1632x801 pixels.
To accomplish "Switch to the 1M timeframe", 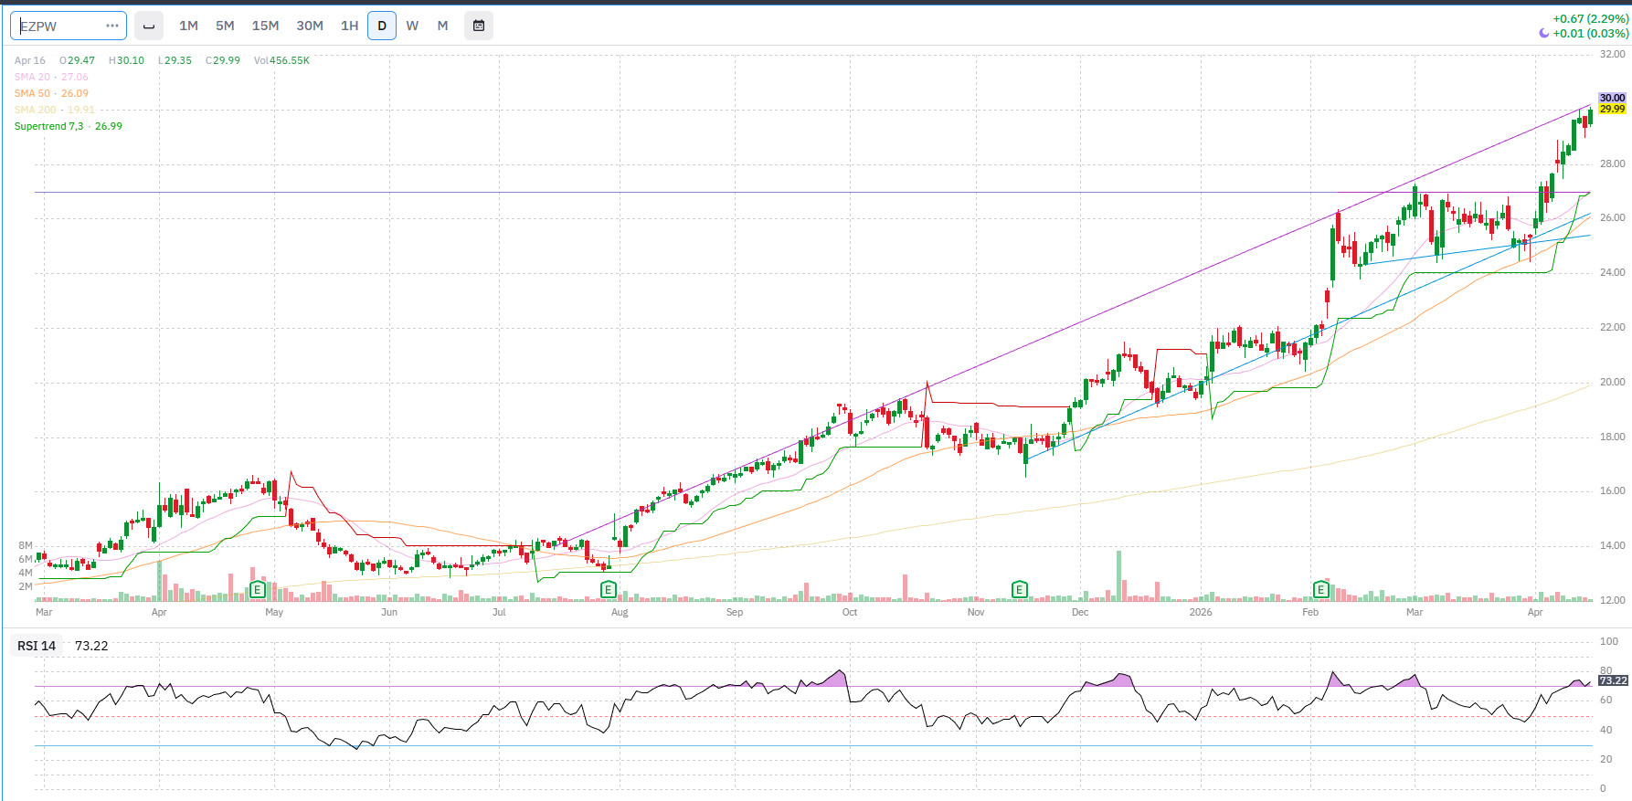I will (188, 26).
